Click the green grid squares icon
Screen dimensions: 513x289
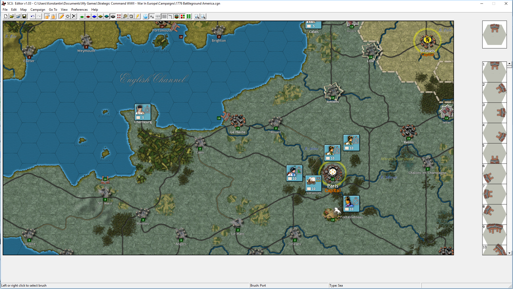click(x=189, y=17)
